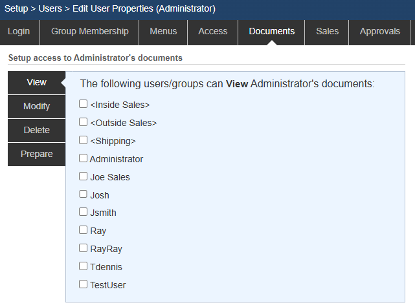Open the Prepare side tab
Screen dimensions: 415x307
click(x=36, y=154)
